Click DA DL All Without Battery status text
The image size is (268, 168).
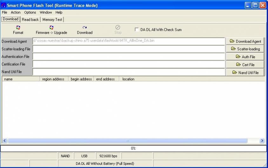tap(105, 163)
